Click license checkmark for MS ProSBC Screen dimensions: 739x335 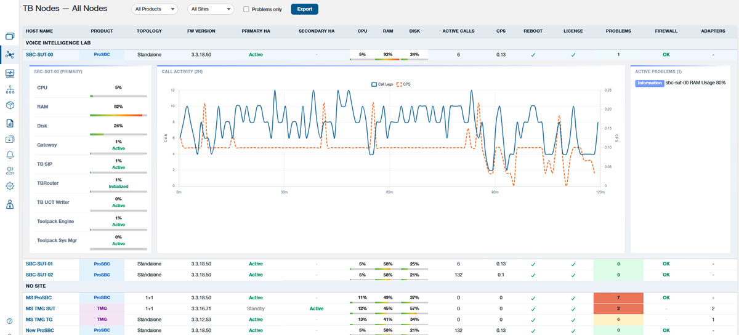[x=573, y=297]
